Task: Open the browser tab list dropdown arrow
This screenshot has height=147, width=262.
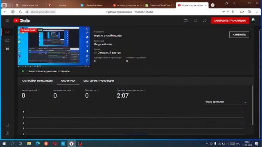Action: click(9, 5)
